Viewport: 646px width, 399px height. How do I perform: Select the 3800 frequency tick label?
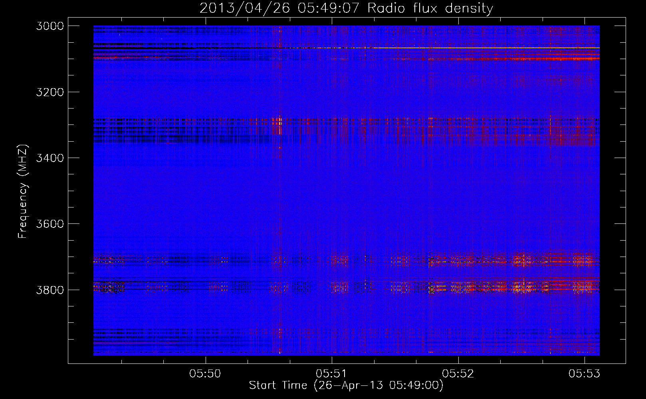(50, 290)
